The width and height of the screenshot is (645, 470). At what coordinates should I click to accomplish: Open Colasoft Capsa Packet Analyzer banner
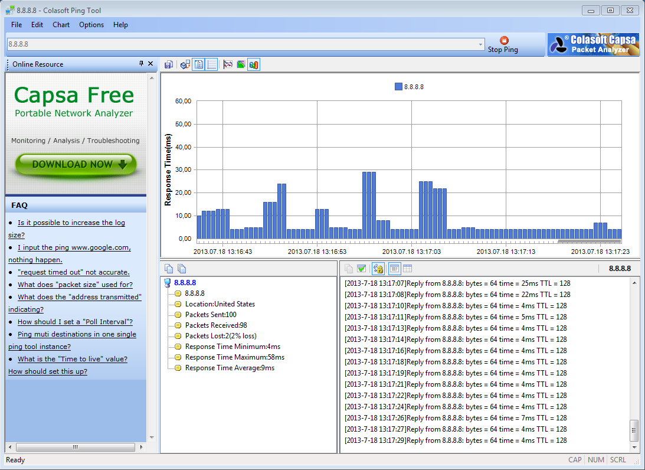pyautogui.click(x=593, y=44)
